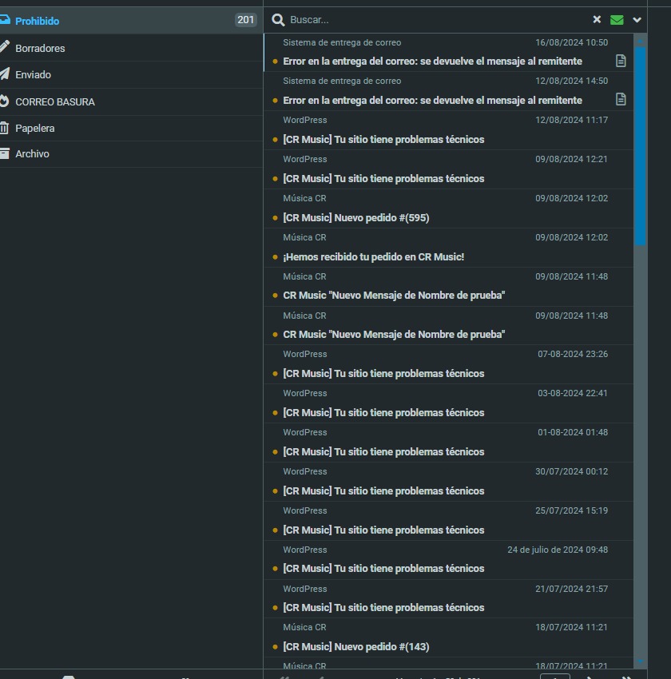The image size is (671, 679).
Task: Click attachment icon on 16/08/2024 delivery error
Action: pos(621,61)
